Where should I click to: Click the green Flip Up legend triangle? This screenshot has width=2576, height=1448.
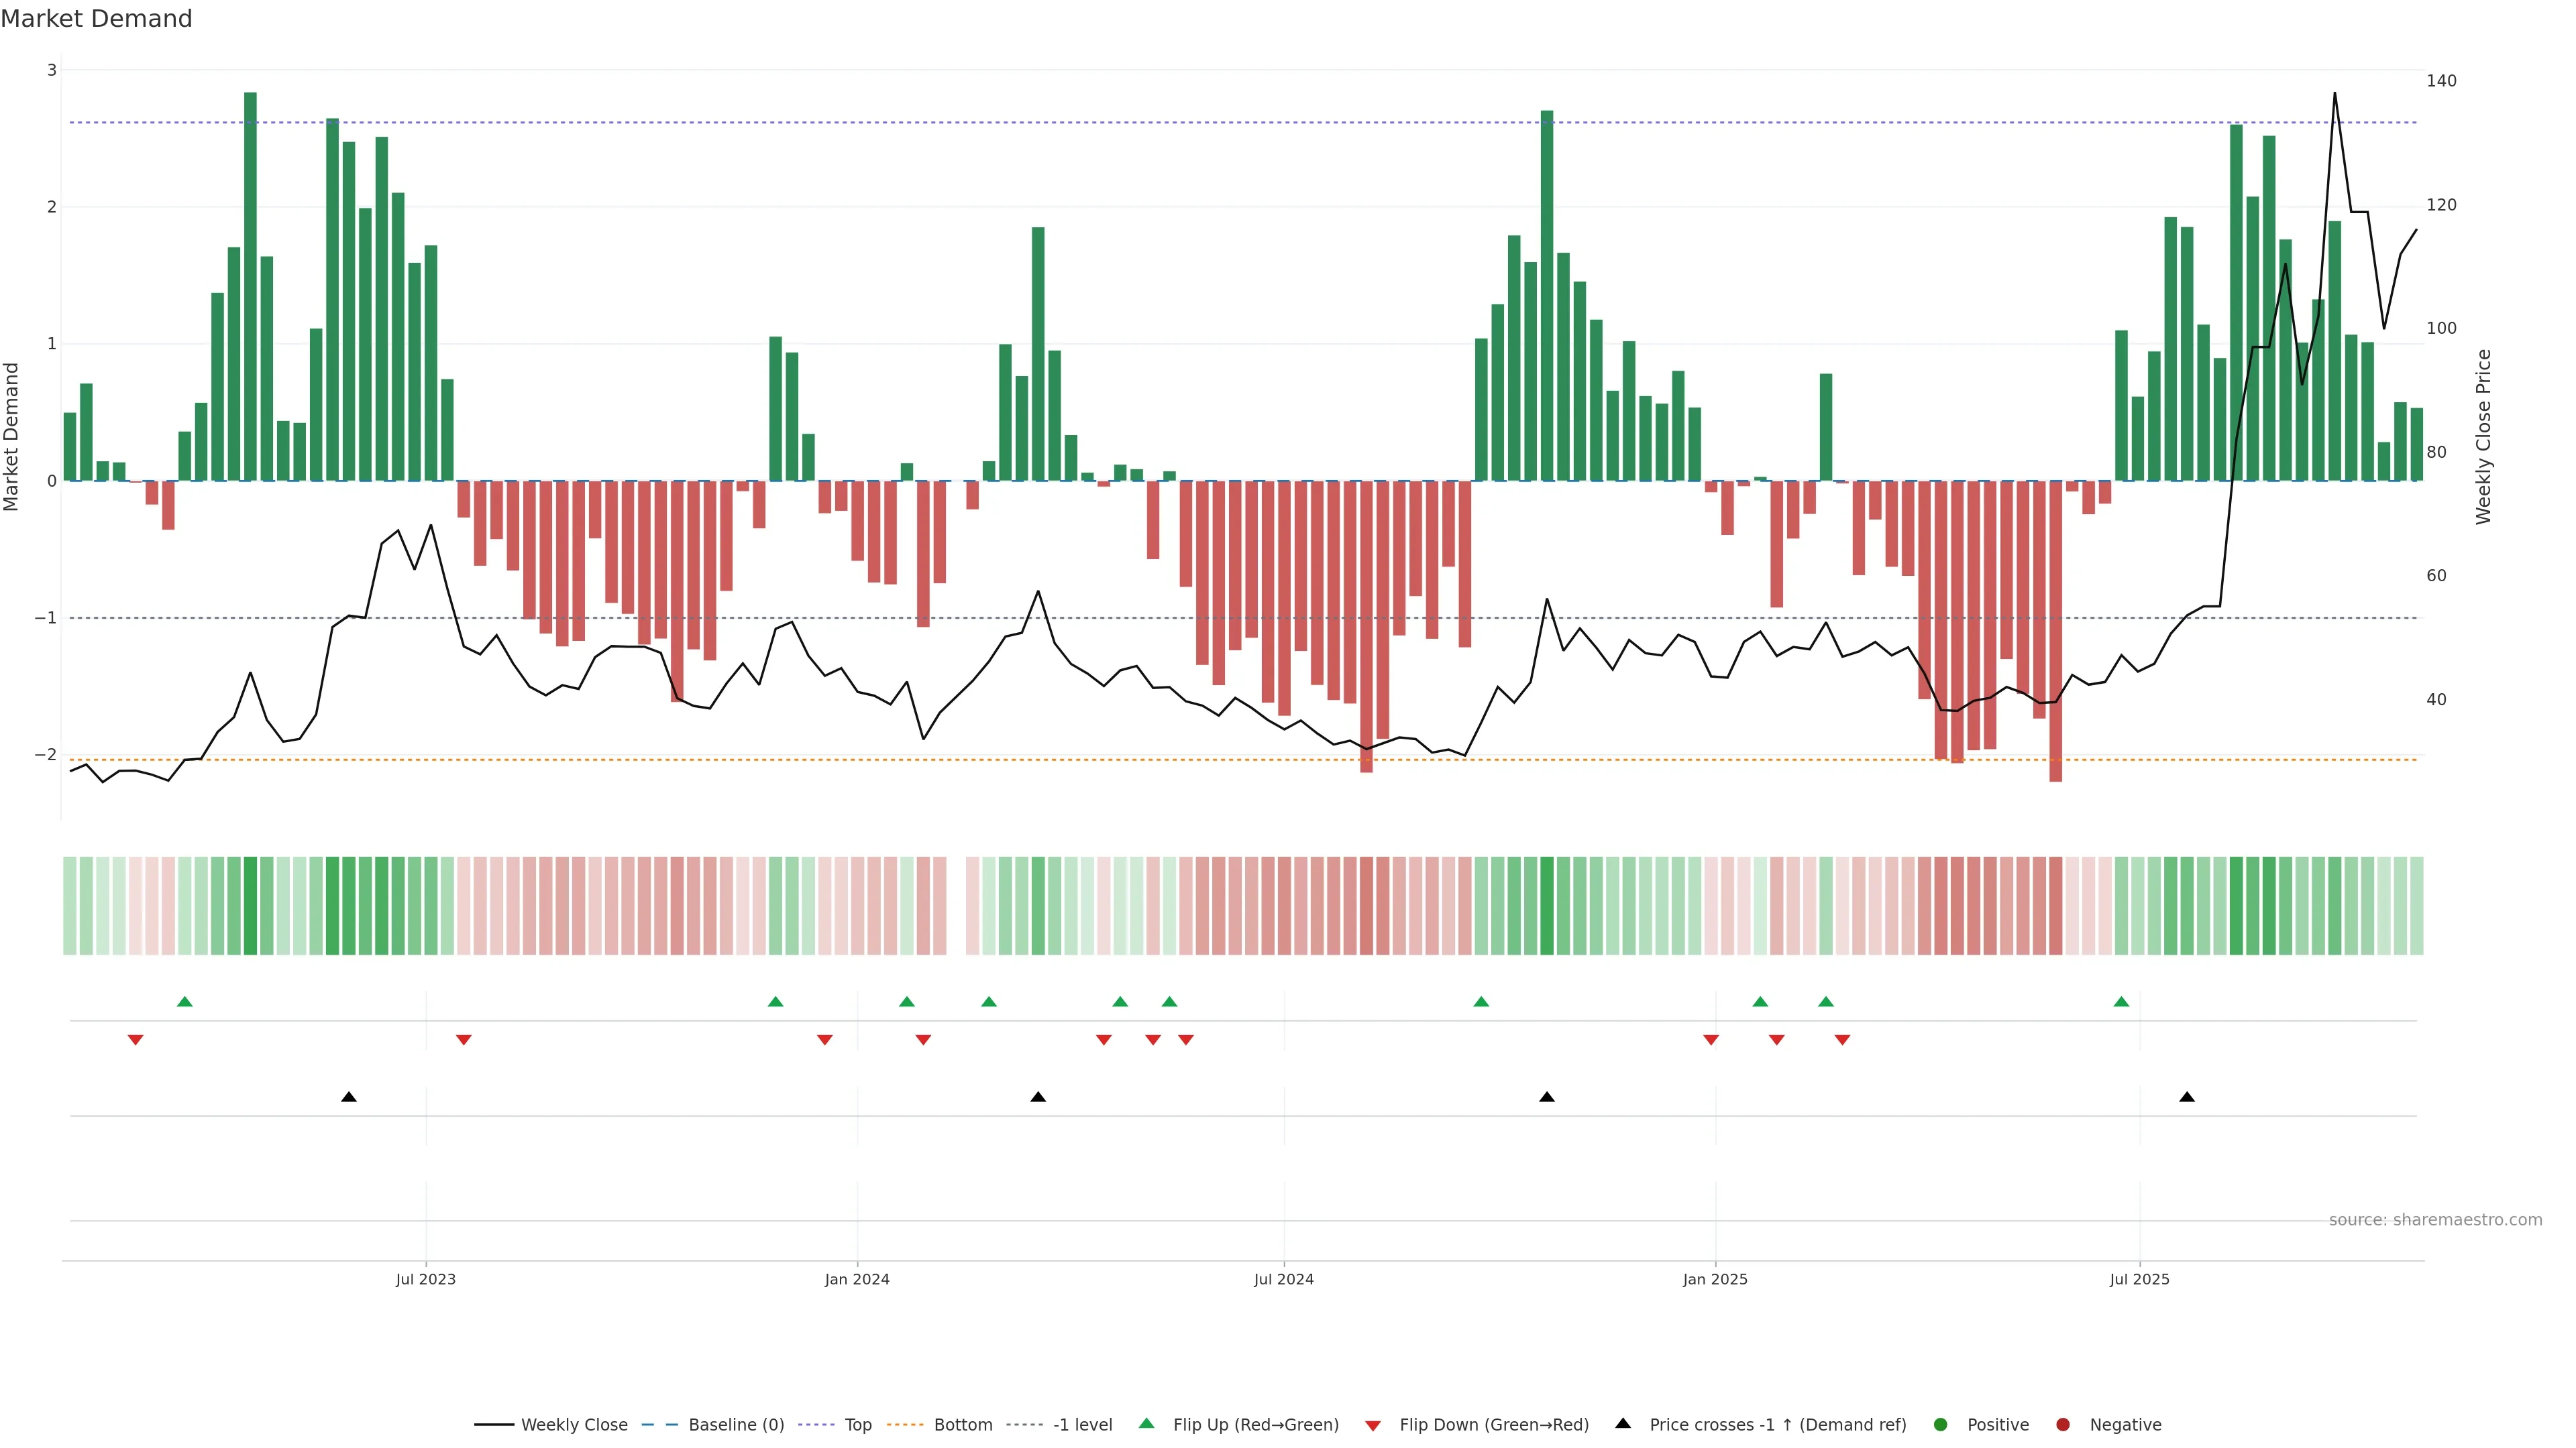coord(1147,1424)
